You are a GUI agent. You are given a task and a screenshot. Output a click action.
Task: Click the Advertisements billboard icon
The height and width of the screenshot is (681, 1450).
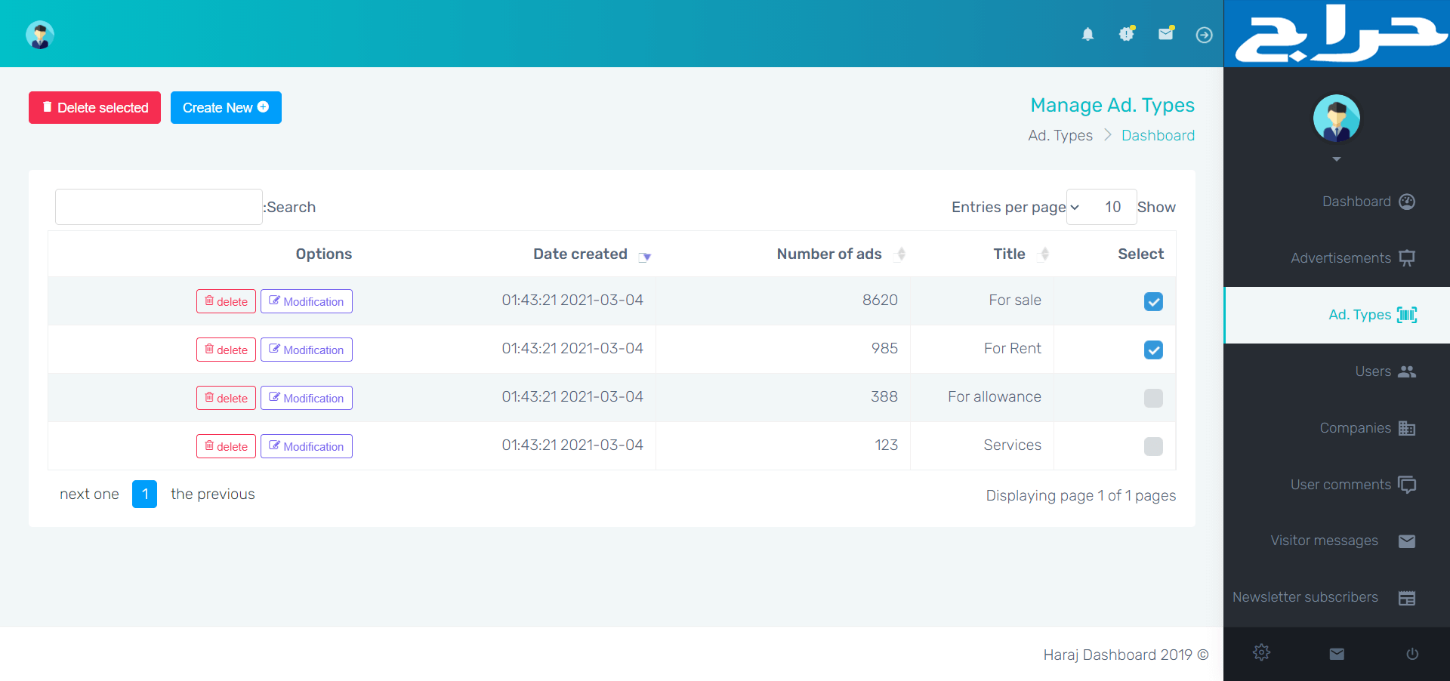point(1407,258)
